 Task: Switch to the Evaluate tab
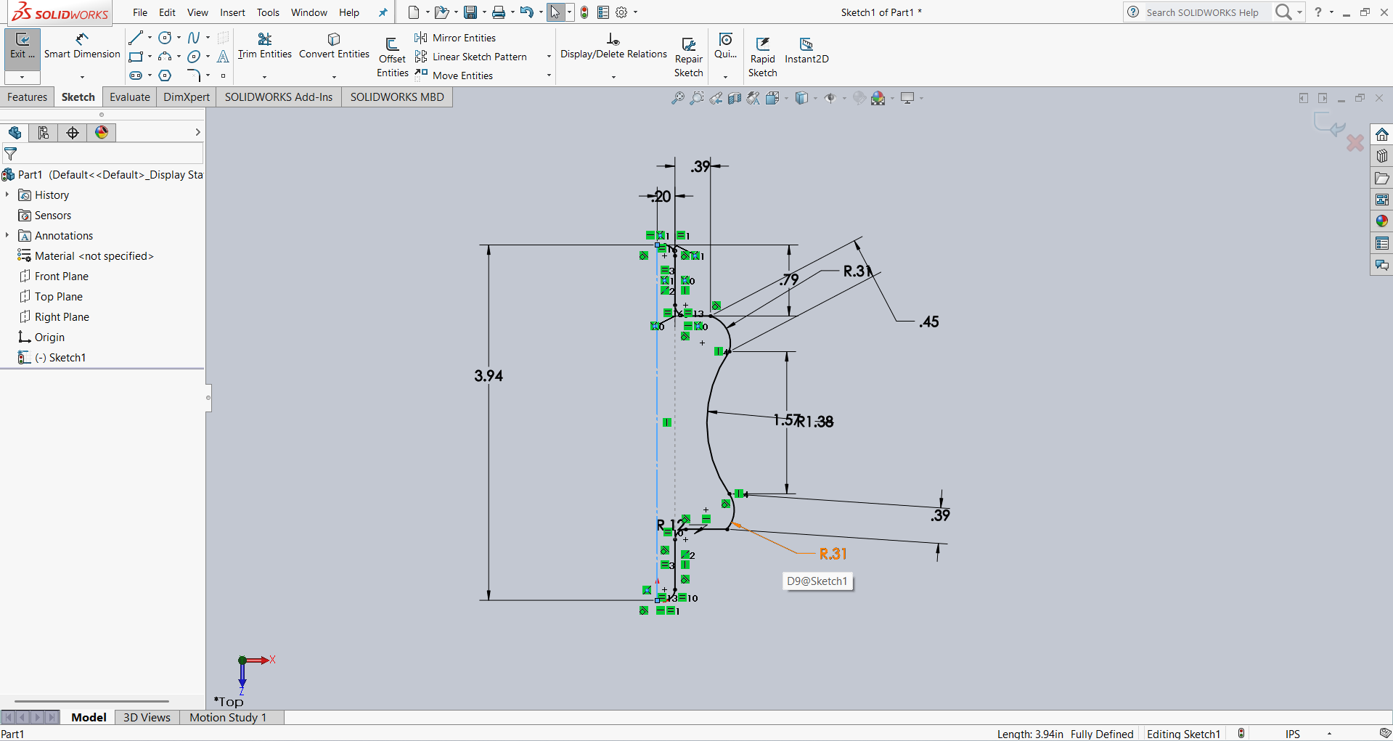[130, 97]
